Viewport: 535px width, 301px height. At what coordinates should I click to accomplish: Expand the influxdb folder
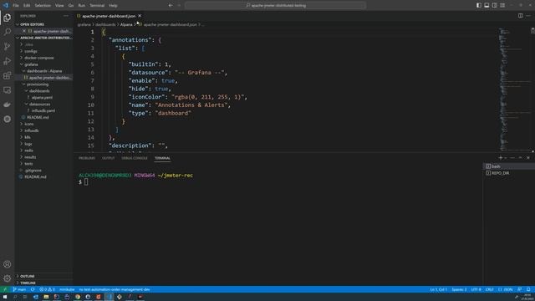[x=32, y=130]
